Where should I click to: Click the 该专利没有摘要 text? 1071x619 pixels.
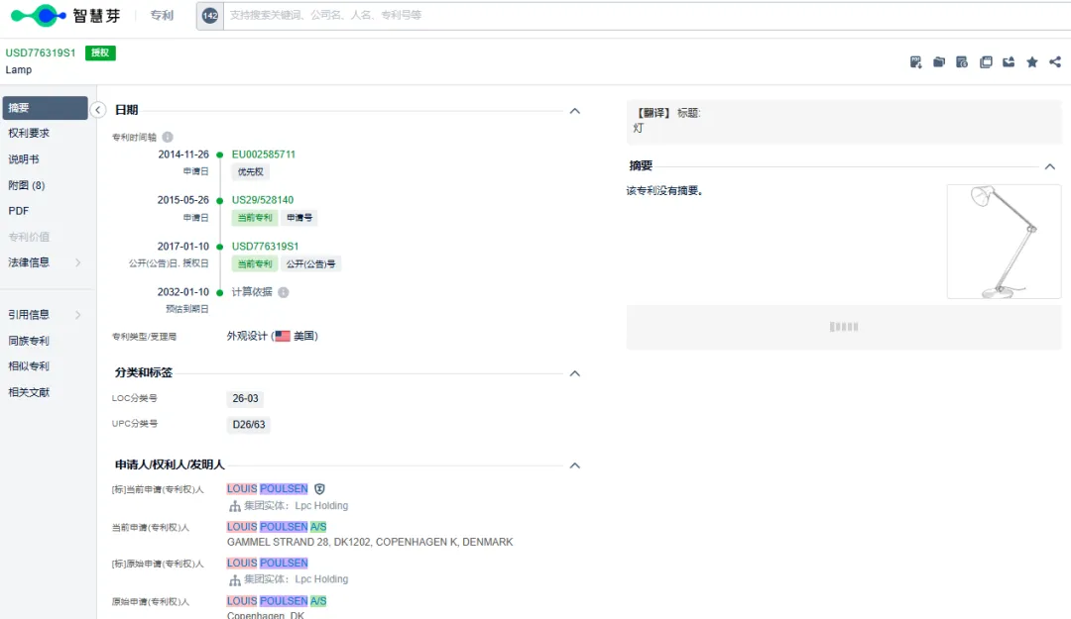(x=664, y=191)
